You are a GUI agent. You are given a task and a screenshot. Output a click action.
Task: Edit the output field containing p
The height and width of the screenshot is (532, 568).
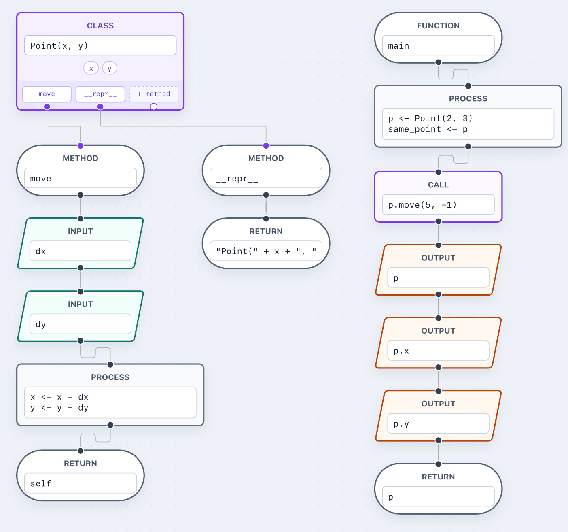tap(439, 278)
